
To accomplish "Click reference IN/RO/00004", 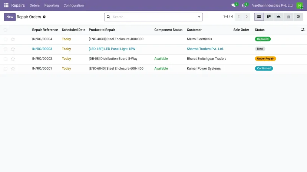I will (42, 39).
